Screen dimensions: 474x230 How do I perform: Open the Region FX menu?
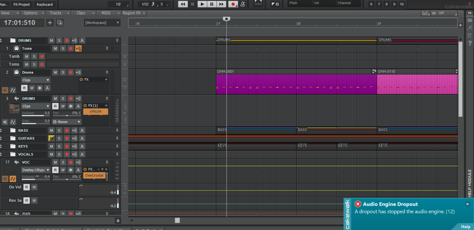click(x=134, y=13)
